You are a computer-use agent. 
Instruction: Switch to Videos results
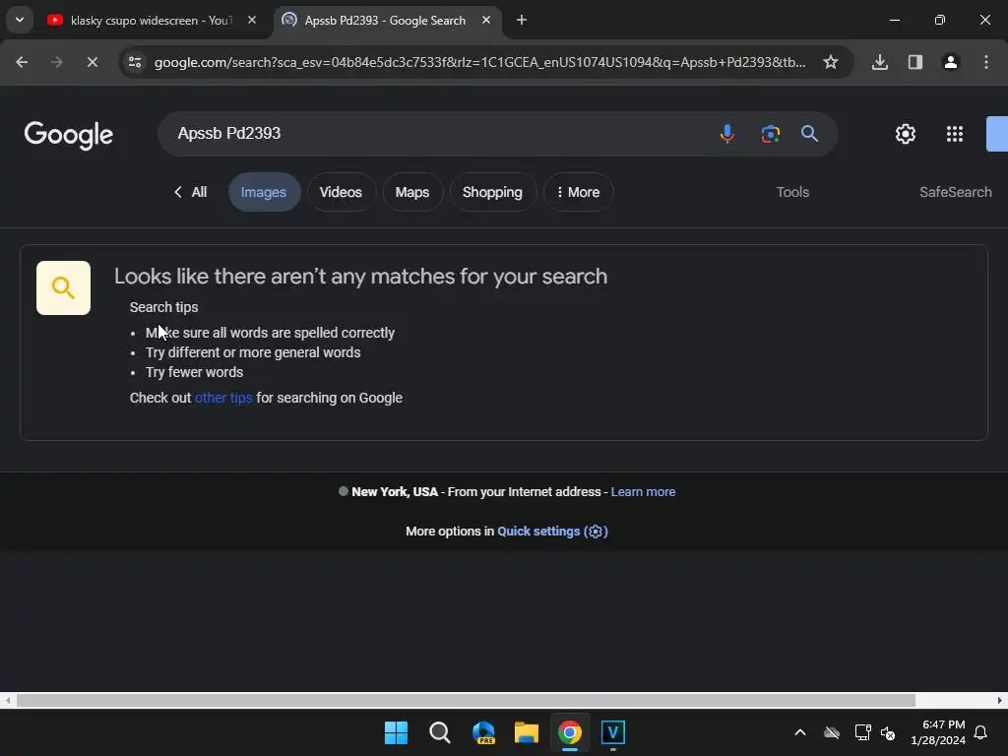pyautogui.click(x=341, y=192)
